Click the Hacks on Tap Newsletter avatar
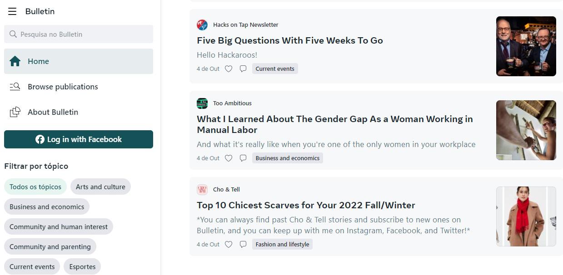Image resolution: width=563 pixels, height=275 pixels. tap(202, 25)
